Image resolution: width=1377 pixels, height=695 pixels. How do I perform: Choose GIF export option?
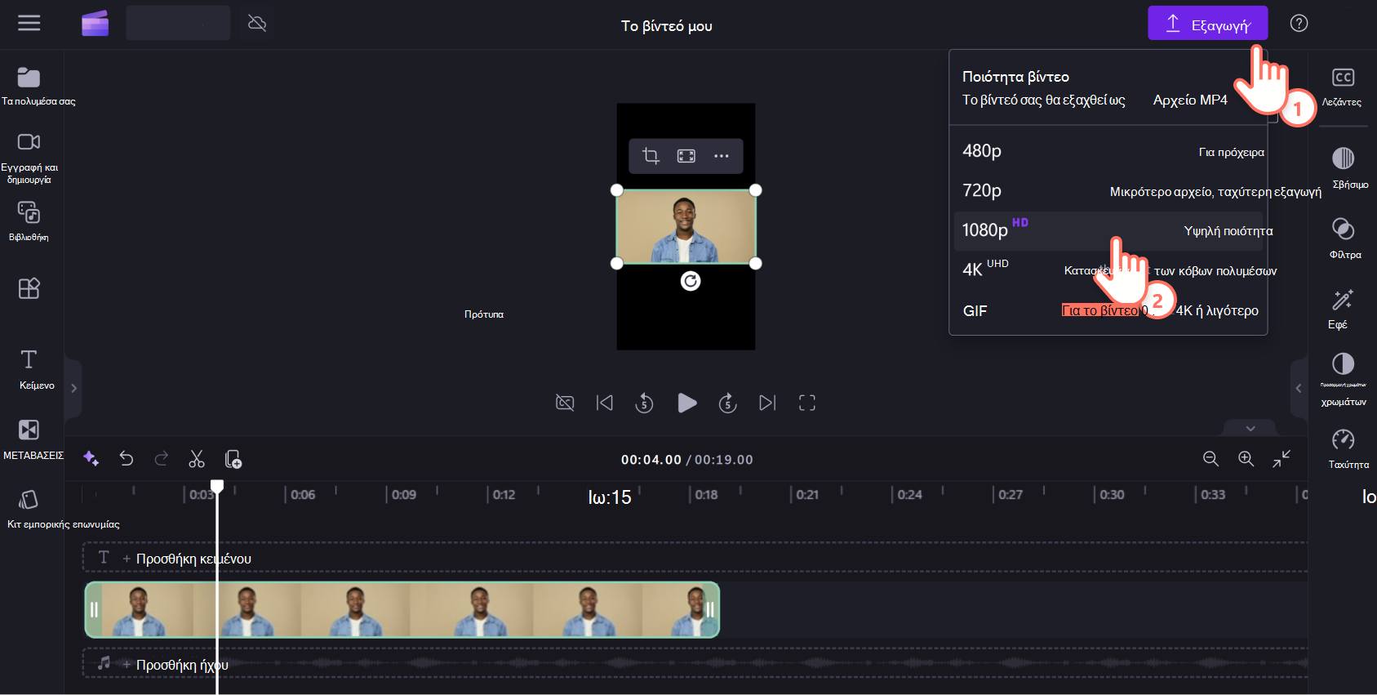(1108, 310)
